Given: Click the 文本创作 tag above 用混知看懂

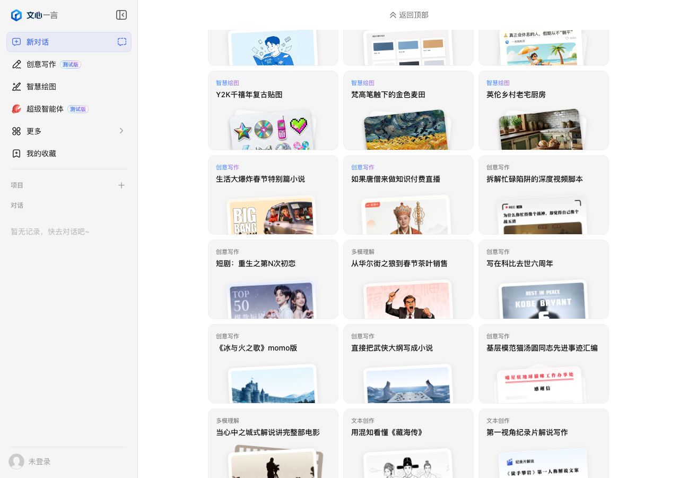Looking at the screenshot, I should pyautogui.click(x=363, y=421).
